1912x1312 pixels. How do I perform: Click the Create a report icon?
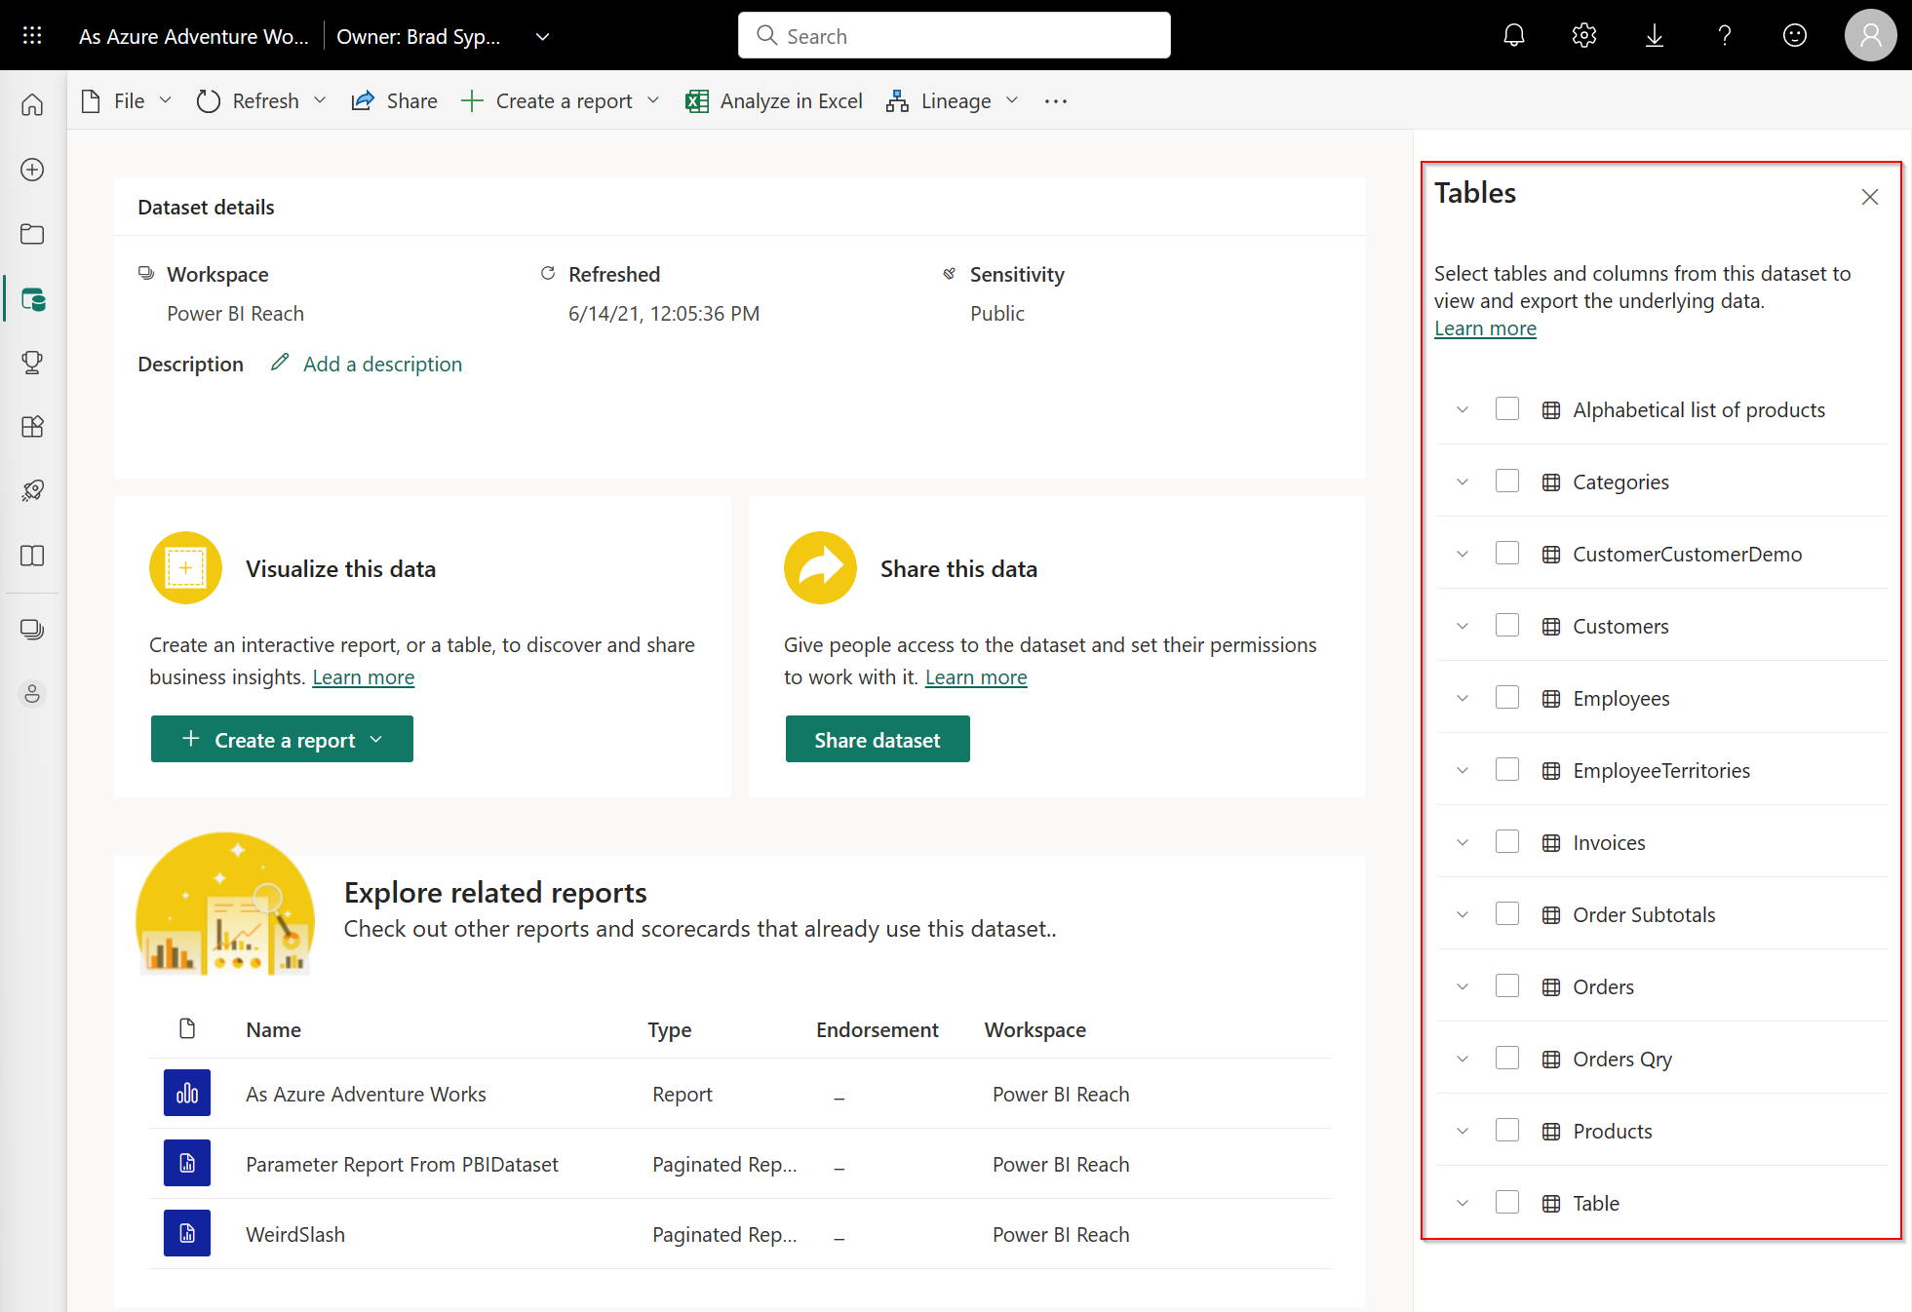coord(282,741)
